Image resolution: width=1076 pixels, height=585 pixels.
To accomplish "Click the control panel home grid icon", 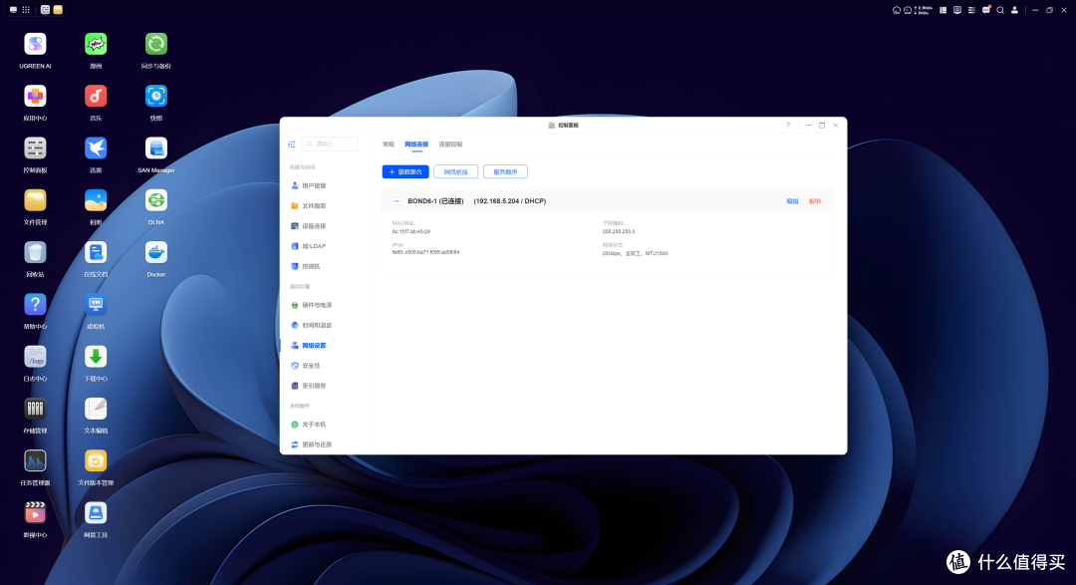I will click(292, 145).
